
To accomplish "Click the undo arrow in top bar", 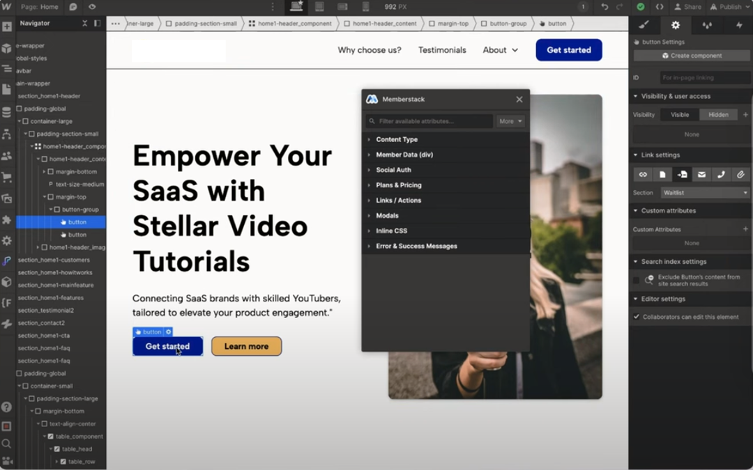I will [604, 7].
